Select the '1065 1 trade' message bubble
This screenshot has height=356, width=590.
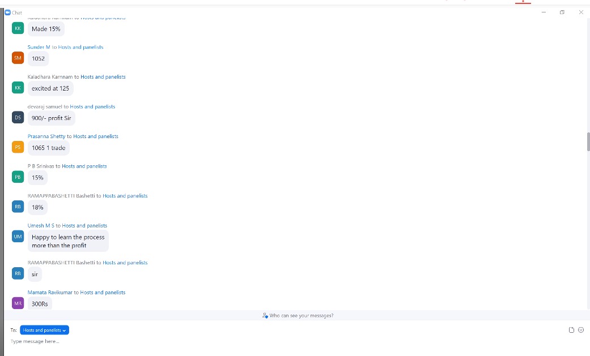[x=49, y=148]
